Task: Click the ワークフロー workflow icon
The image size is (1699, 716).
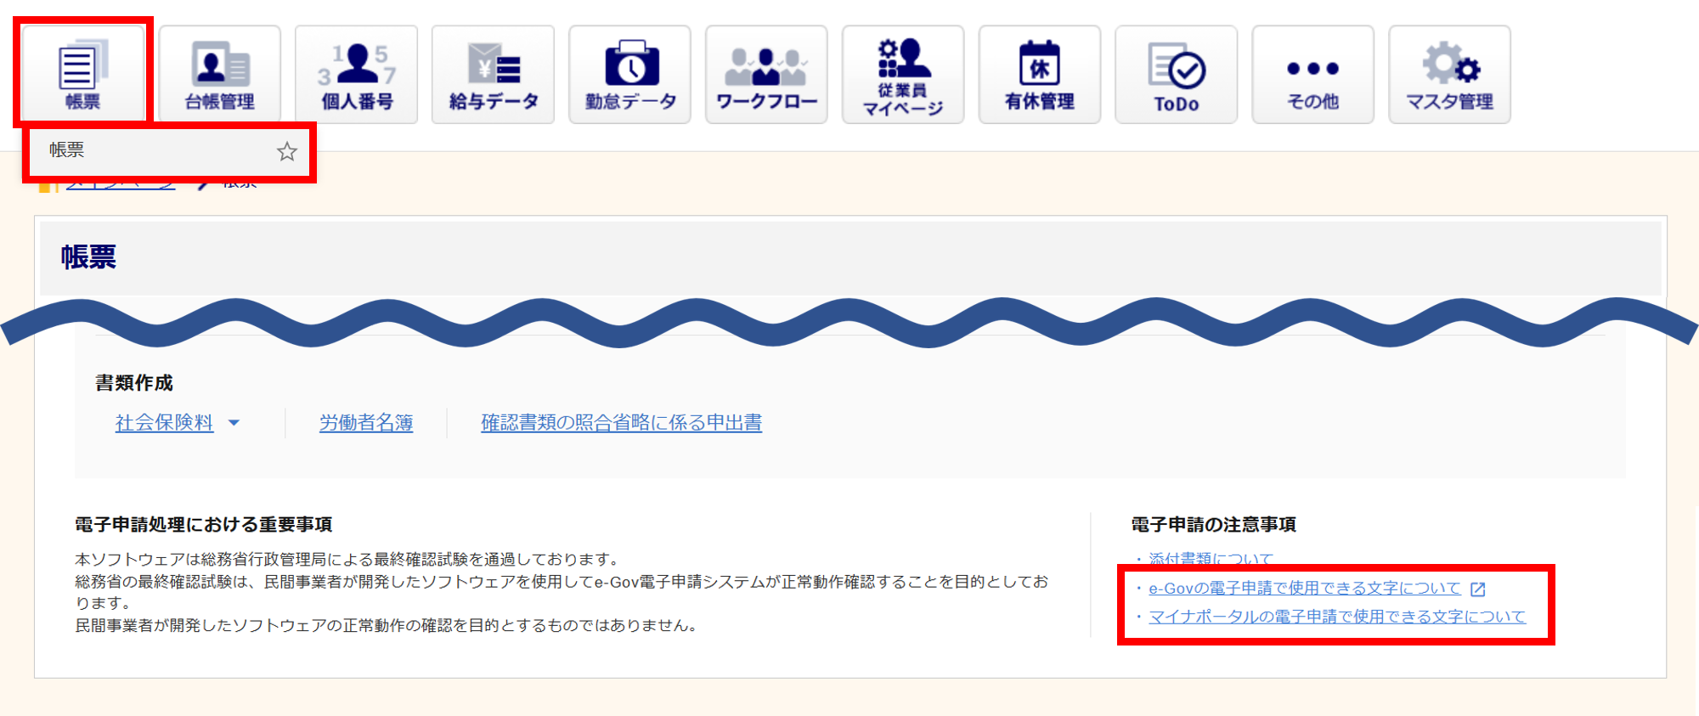Action: pyautogui.click(x=766, y=75)
